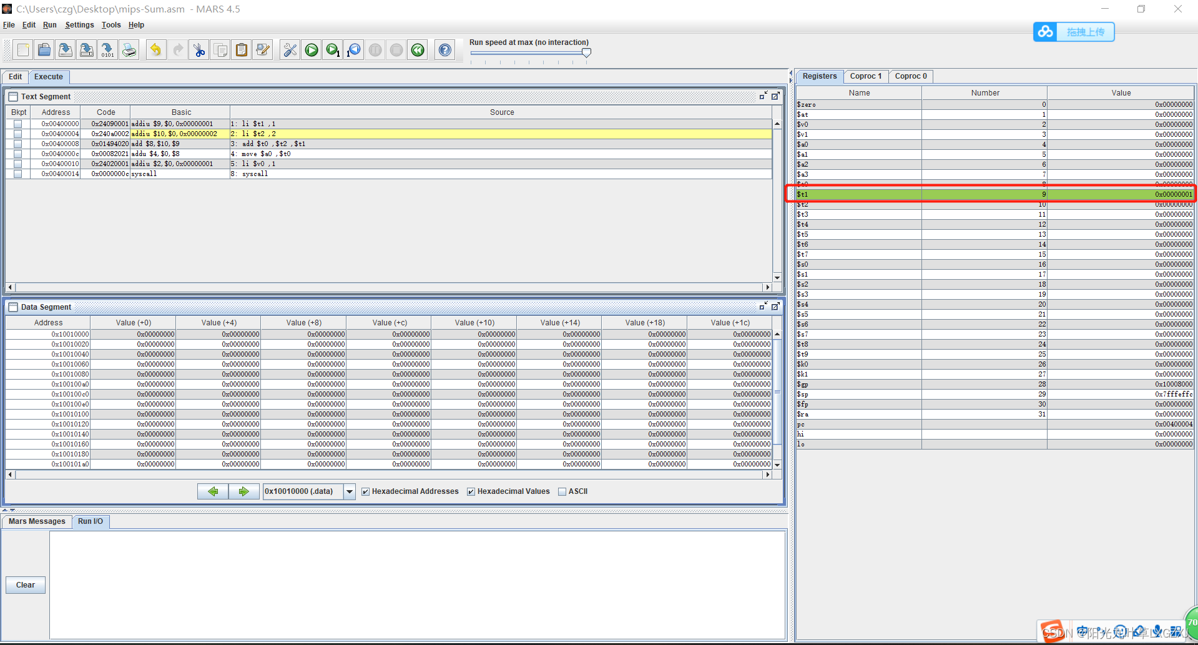Open Find/Replace tool icon
This screenshot has height=645, width=1198.
click(263, 50)
